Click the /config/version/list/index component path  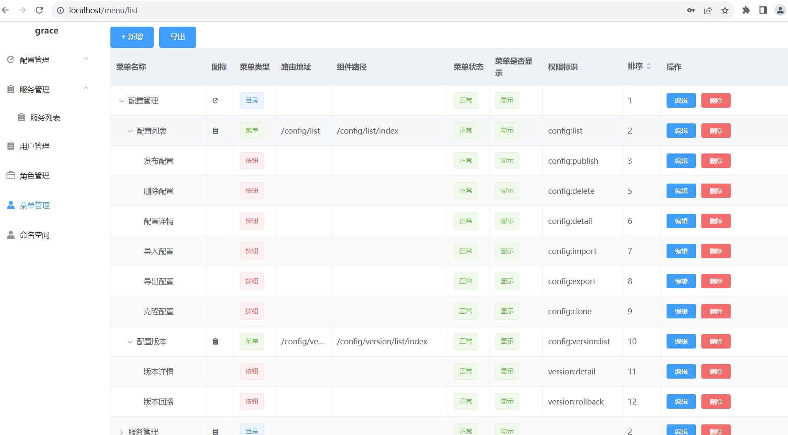coord(382,342)
